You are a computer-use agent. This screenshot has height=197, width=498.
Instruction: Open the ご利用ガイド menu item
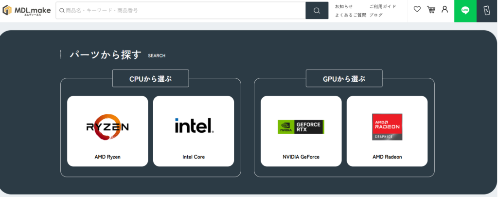coord(382,6)
